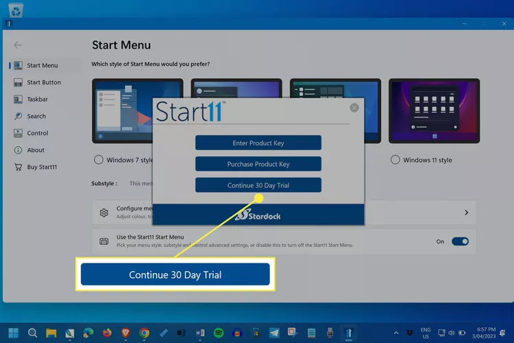
Task: Open Telegram from taskbar
Action: click(x=274, y=333)
